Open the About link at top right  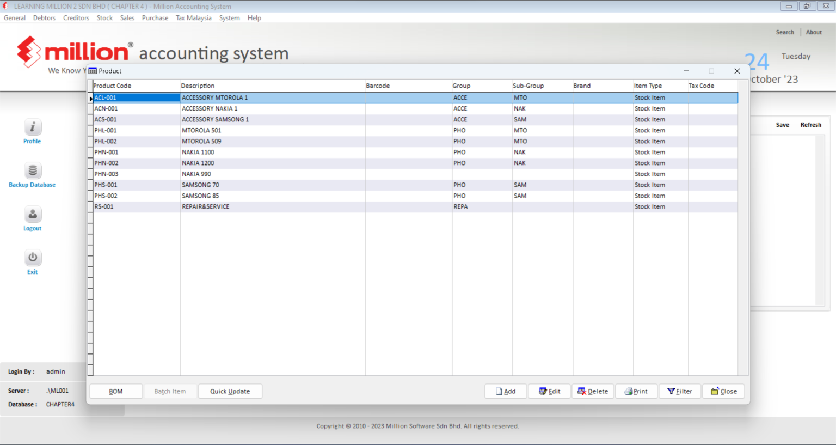click(814, 32)
